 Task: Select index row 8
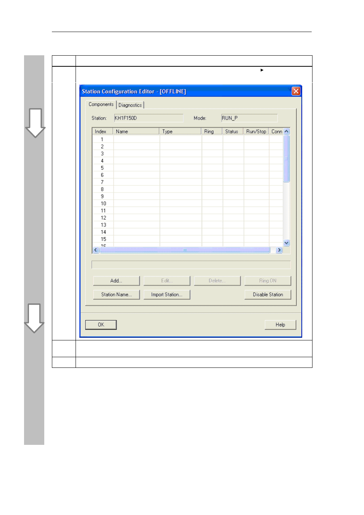pos(188,189)
